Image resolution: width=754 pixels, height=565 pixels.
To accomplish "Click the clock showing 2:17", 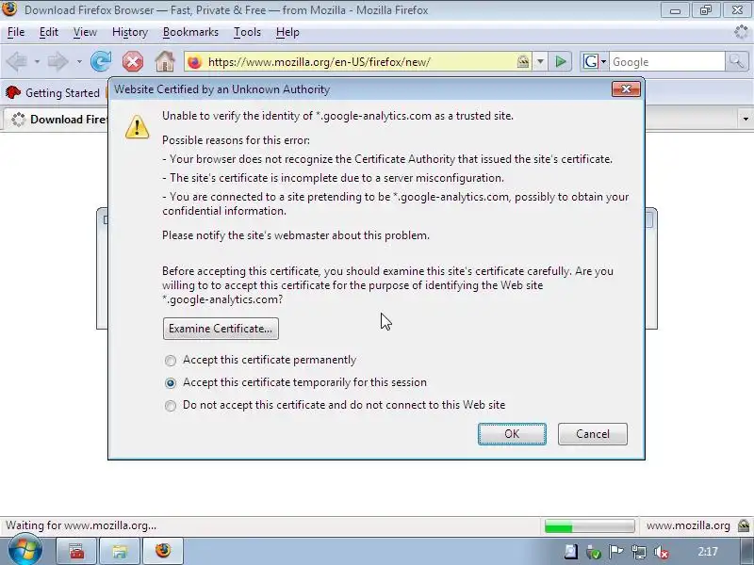I will 708,552.
